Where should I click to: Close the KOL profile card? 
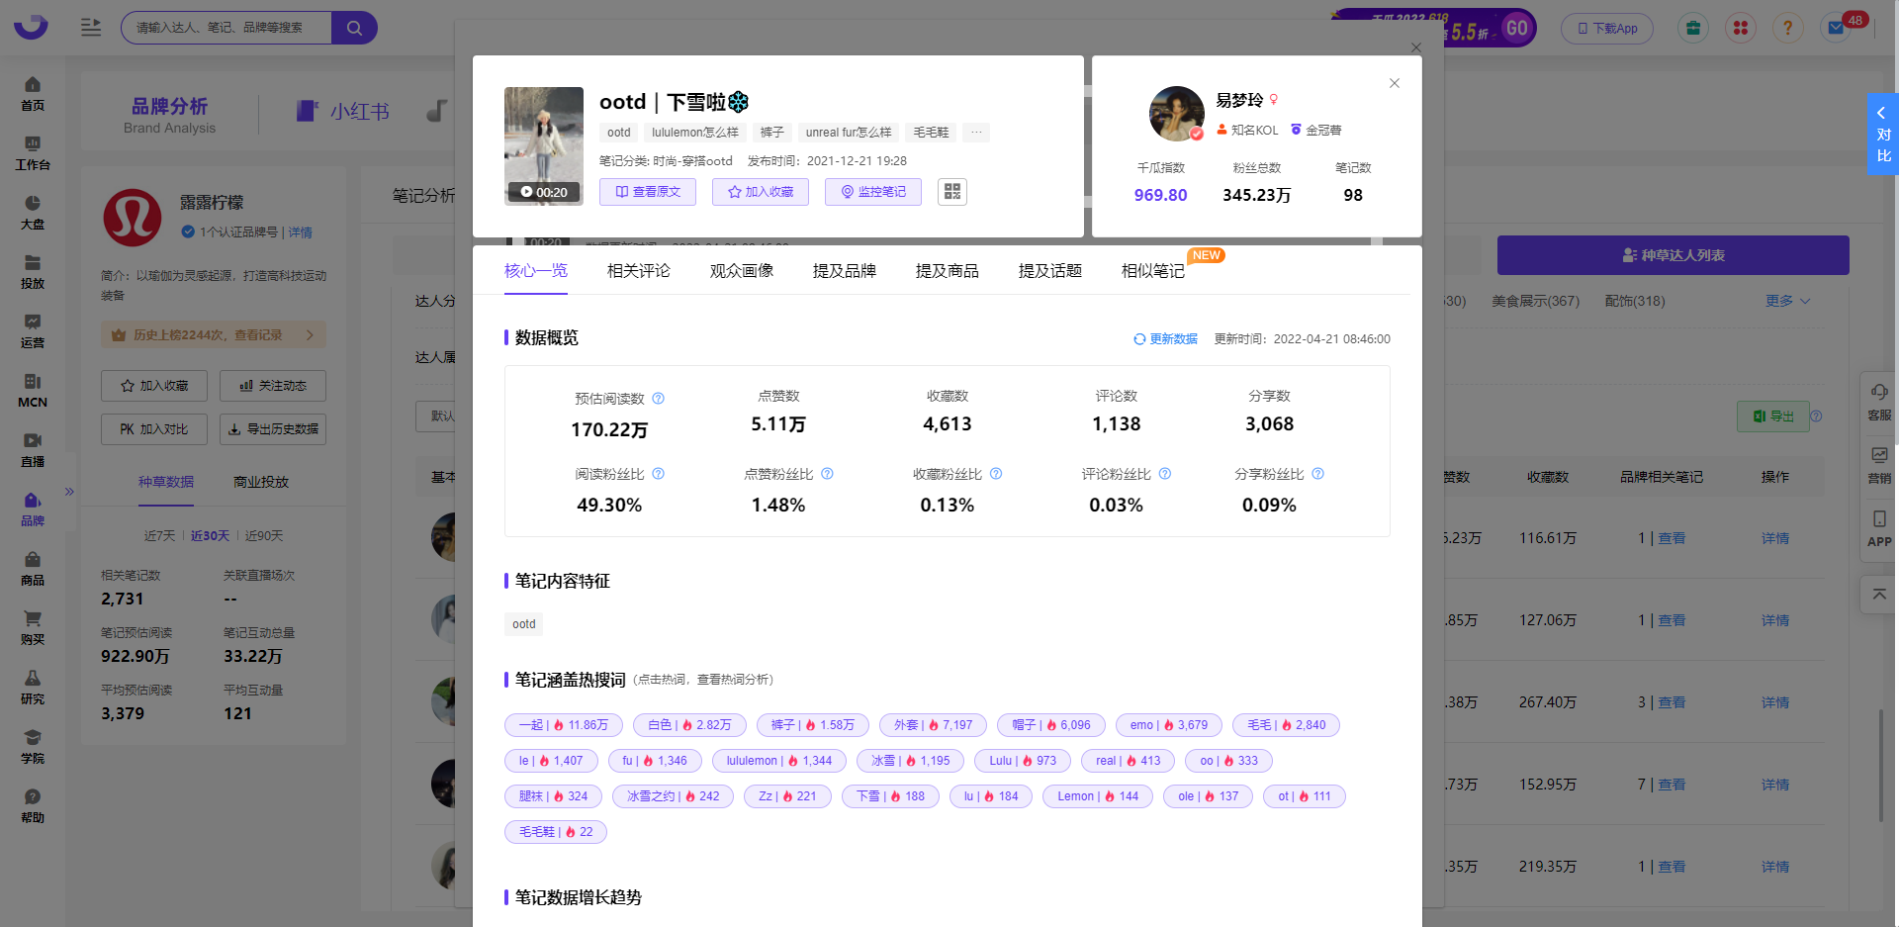coord(1395,83)
